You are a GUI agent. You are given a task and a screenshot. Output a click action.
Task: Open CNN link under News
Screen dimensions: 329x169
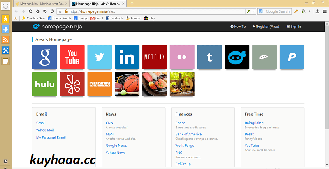(109, 123)
